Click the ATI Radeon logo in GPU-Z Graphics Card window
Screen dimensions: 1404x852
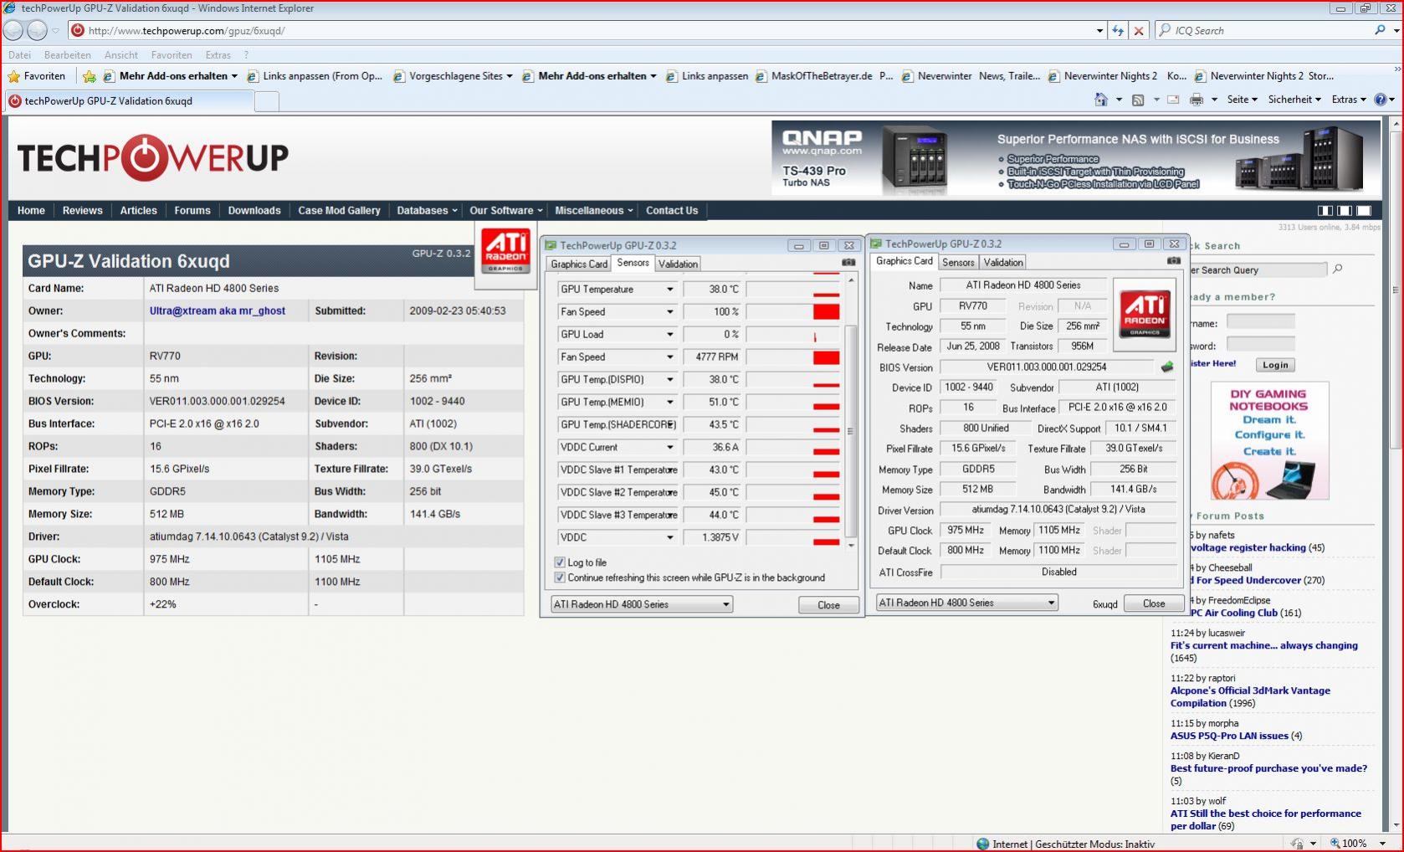[x=1144, y=313]
